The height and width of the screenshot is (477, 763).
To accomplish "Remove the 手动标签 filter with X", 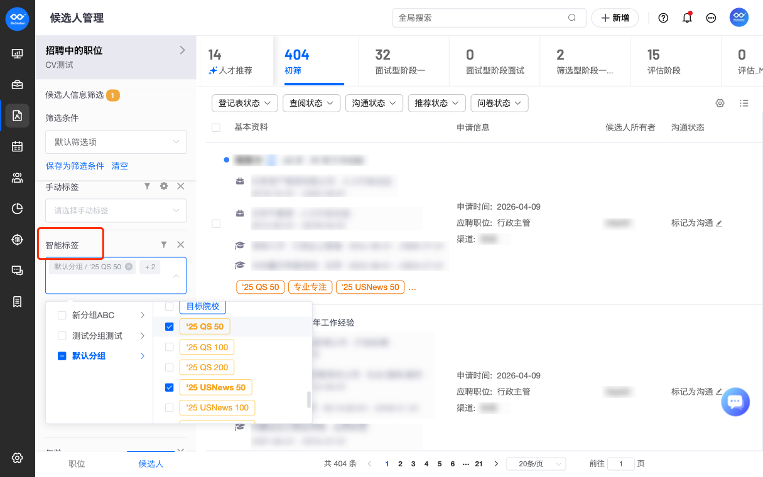I will (x=180, y=186).
